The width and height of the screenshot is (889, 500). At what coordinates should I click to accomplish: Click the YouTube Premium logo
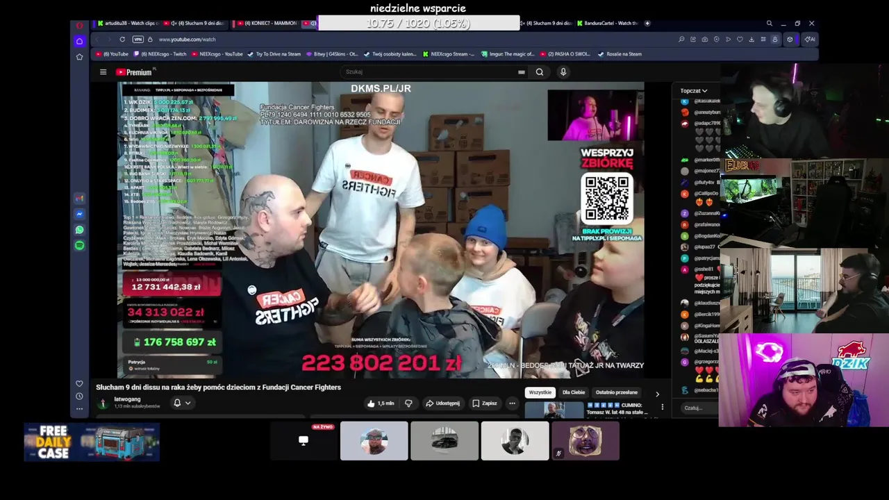point(133,72)
